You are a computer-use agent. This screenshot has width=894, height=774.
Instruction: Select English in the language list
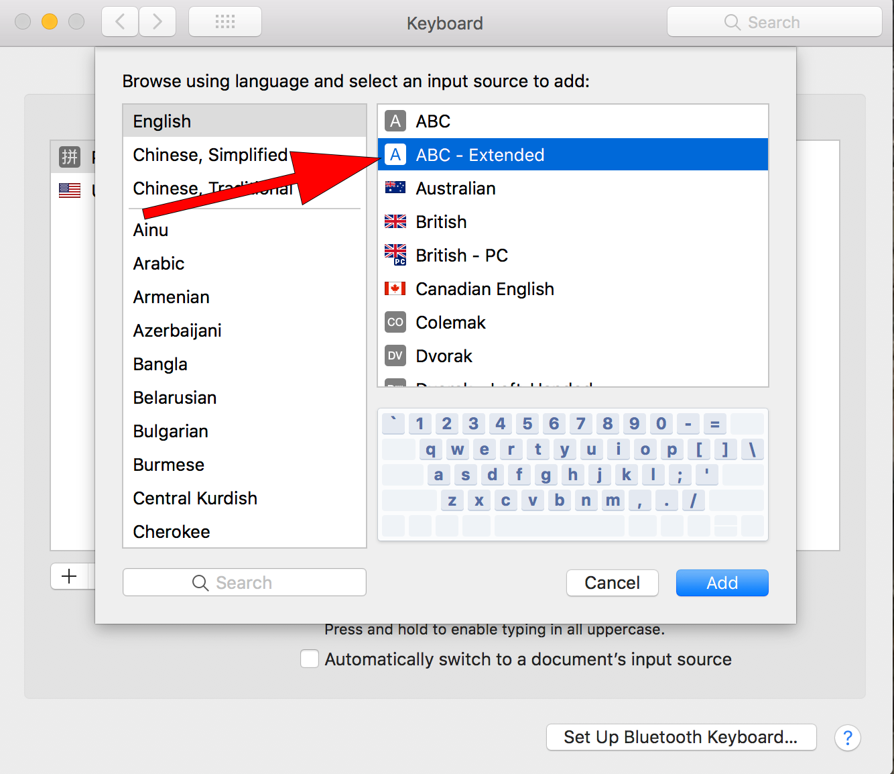tap(162, 121)
